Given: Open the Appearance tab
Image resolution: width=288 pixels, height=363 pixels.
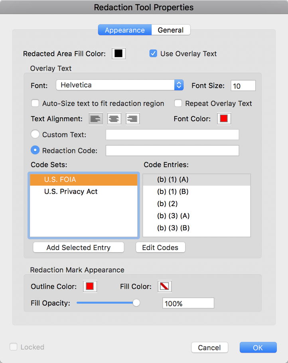Looking at the screenshot, I should click(125, 30).
